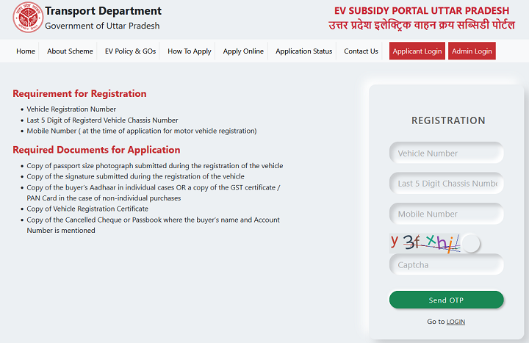The height and width of the screenshot is (343, 529).
Task: Click 'Last 5 Digit of Registerd Vehicle Chassis Number'
Action: tap(102, 120)
